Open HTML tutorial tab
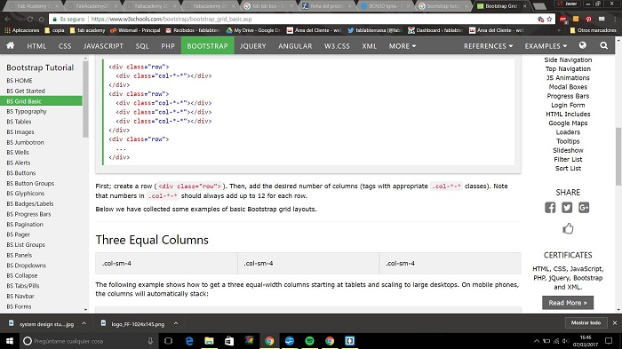The width and height of the screenshot is (622, 349). pos(36,46)
